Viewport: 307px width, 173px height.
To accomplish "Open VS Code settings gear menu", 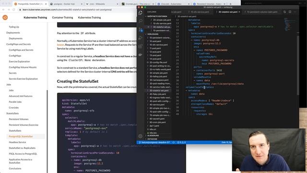I will tap(140, 136).
